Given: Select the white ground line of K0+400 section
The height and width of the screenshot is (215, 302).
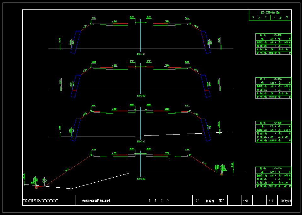Looking at the screenshot, I should pos(110,48).
